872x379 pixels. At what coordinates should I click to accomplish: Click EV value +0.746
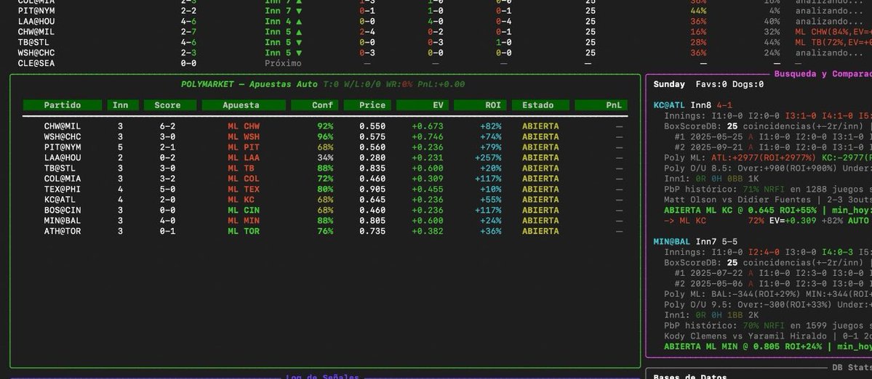click(427, 136)
